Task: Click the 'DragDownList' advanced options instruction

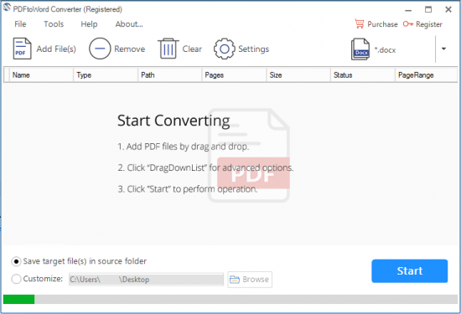Action: 205,167
